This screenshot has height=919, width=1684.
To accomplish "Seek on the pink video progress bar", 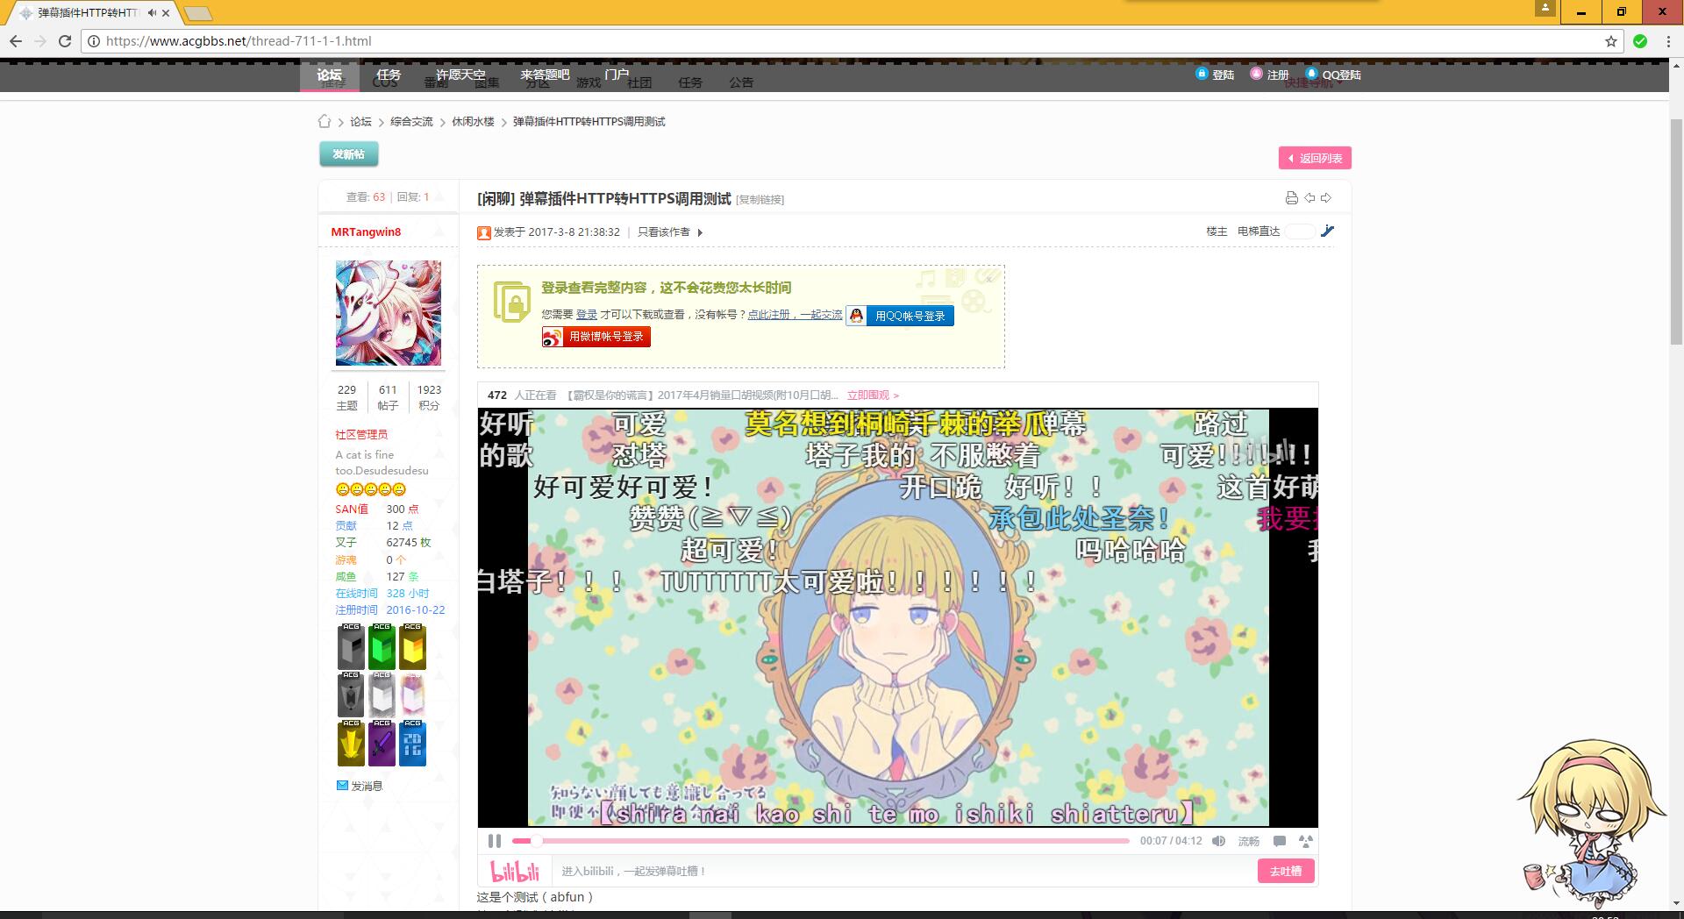I will [821, 841].
